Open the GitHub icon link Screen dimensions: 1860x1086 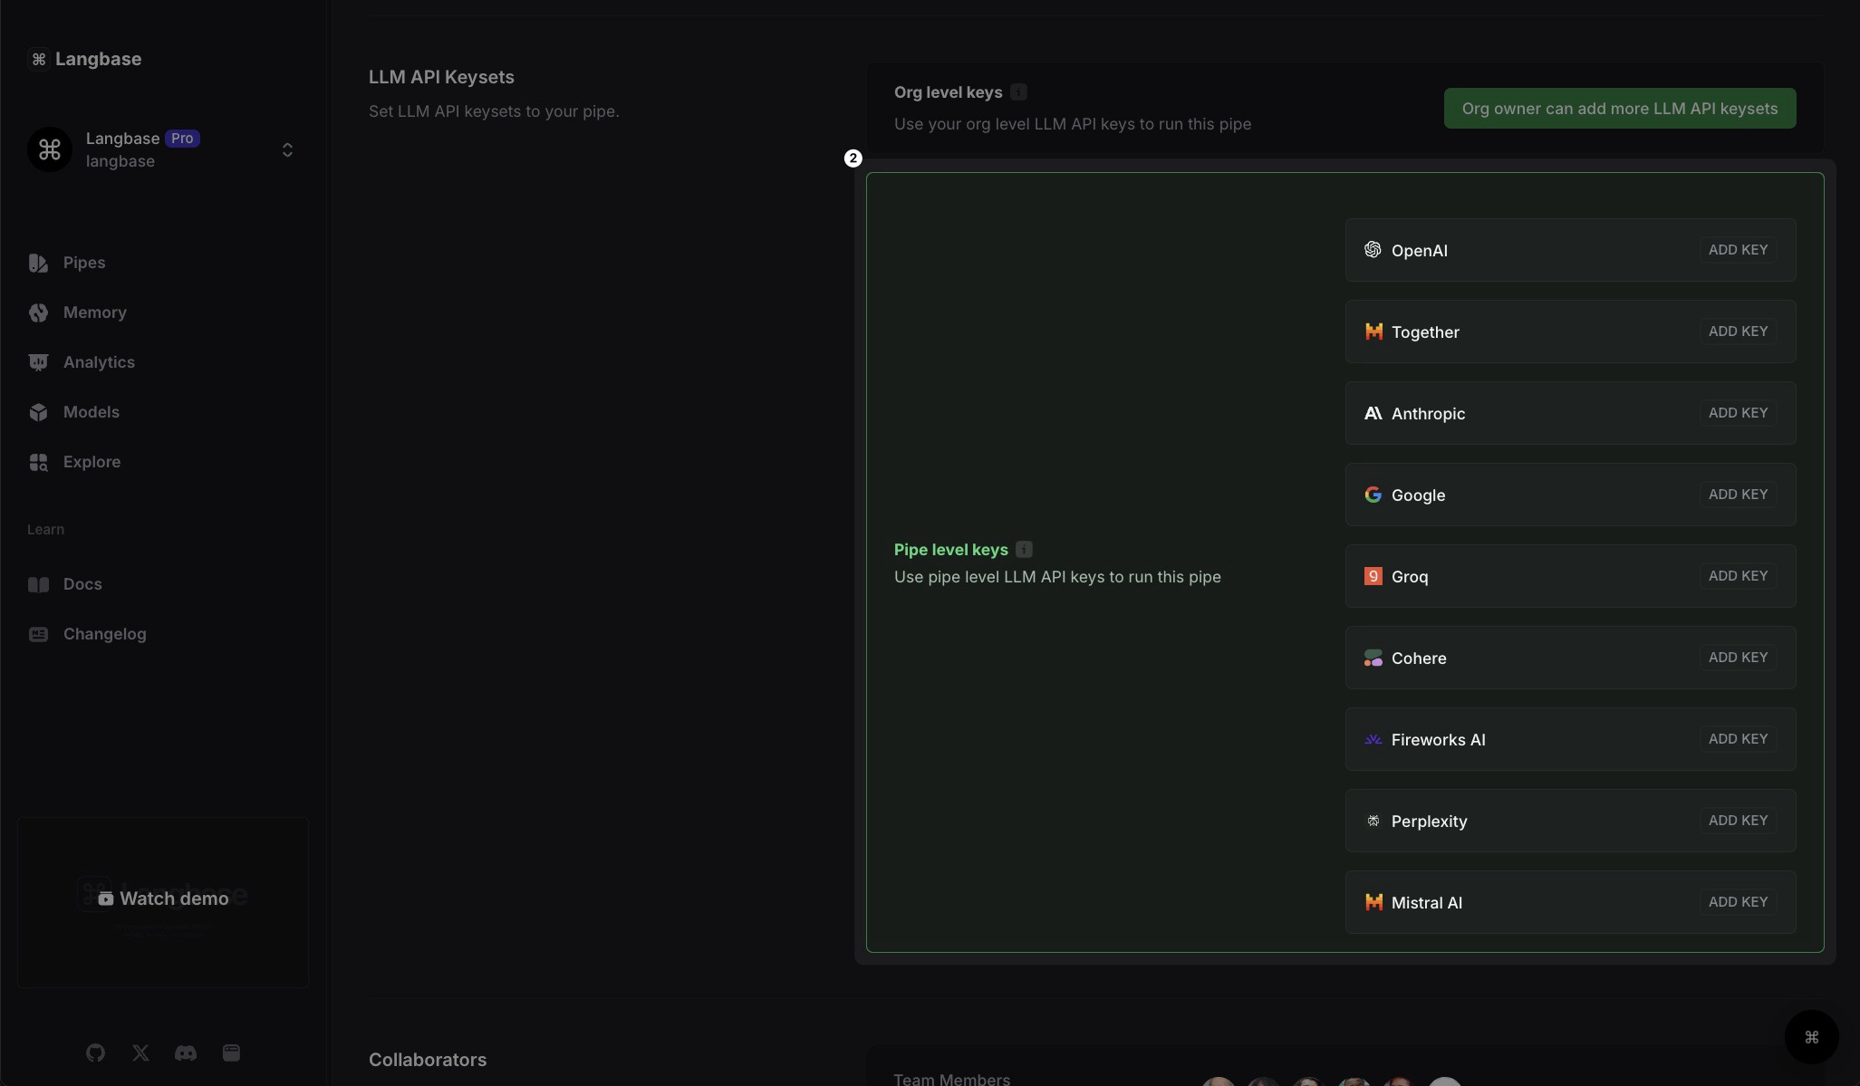click(x=95, y=1052)
